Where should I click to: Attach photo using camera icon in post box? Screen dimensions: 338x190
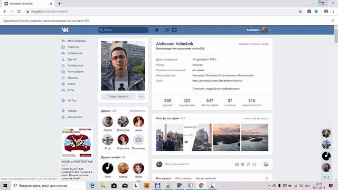237,164
